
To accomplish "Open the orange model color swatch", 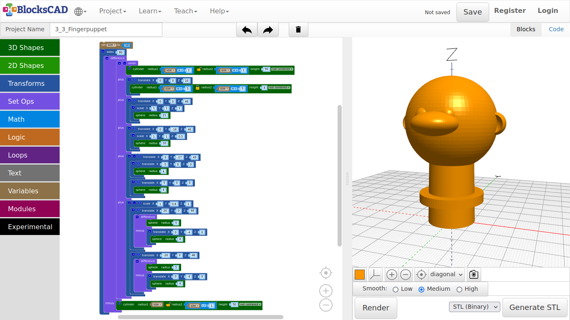I will click(360, 275).
